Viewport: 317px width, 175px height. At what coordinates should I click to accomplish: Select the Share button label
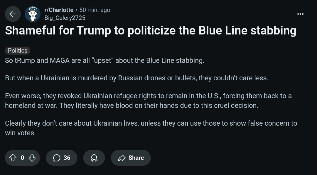coord(136,158)
